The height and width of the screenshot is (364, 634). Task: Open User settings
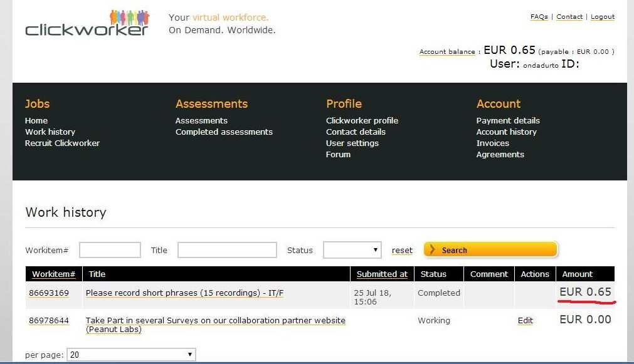352,143
